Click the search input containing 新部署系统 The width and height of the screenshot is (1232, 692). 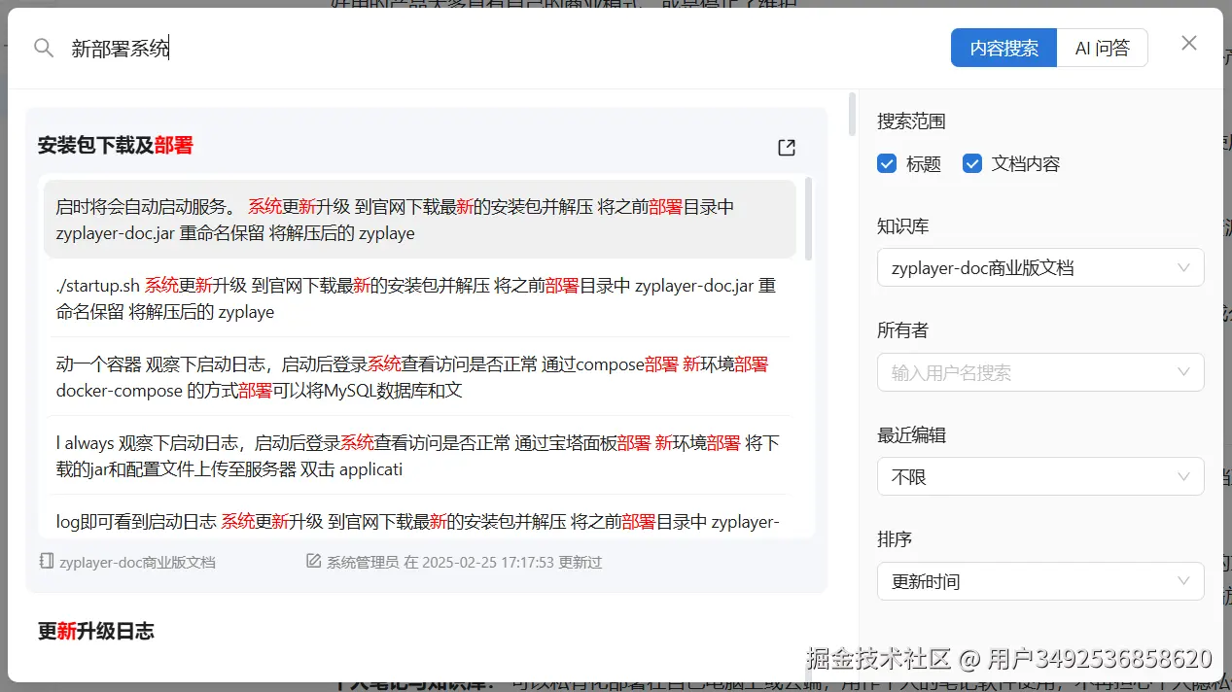[x=501, y=48]
